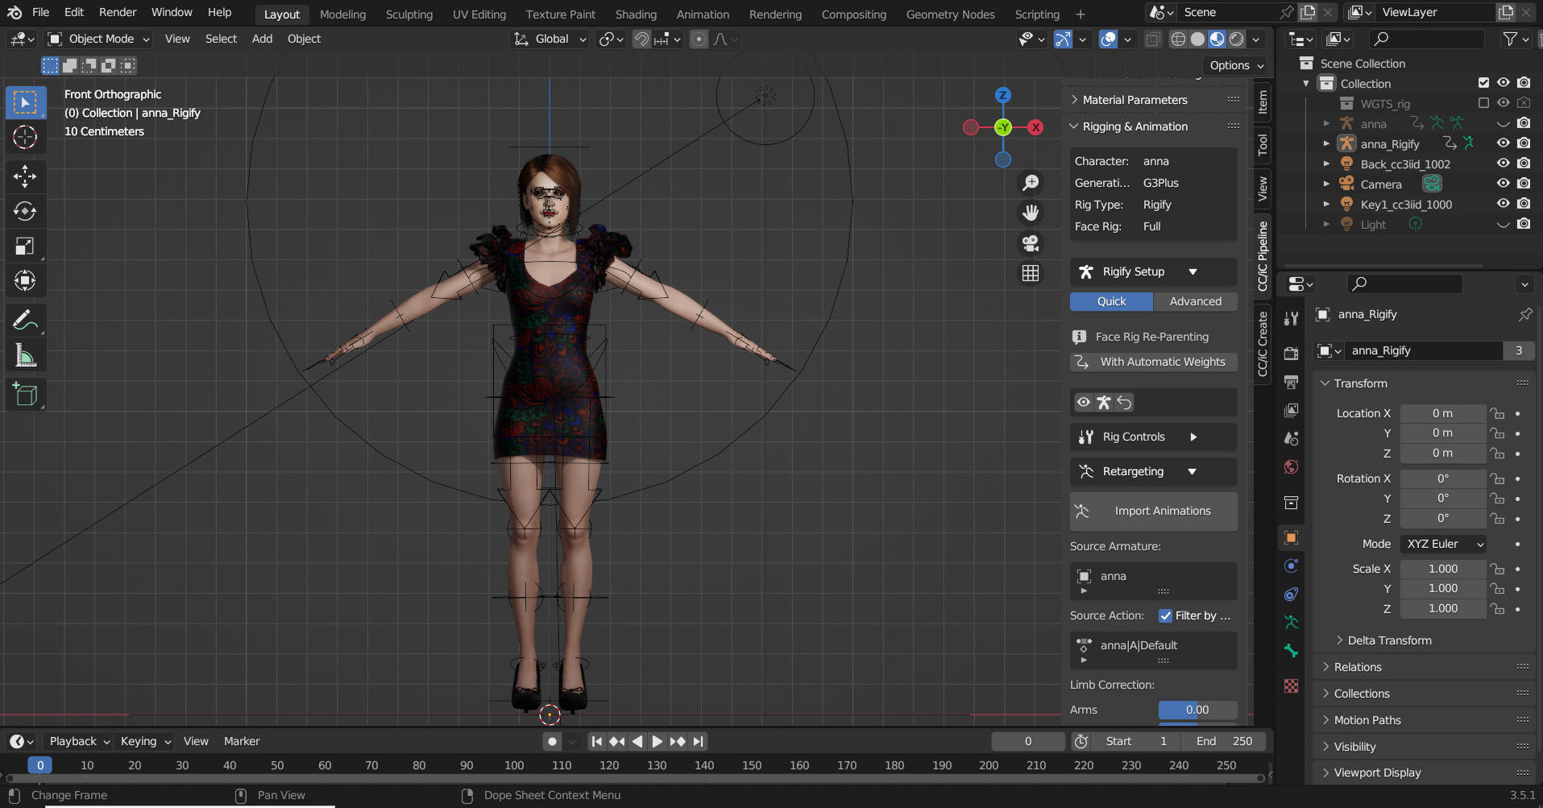Open the Rig Controls submenu
Image resolution: width=1543 pixels, height=808 pixels.
1153,437
